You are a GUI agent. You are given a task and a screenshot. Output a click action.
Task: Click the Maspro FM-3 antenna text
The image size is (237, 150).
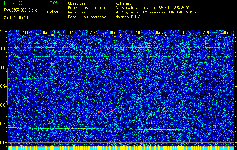click(x=128, y=17)
